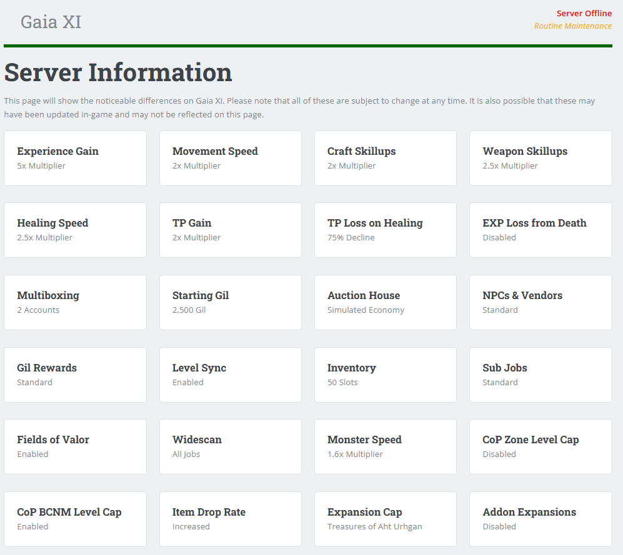Select the Gil Rewards card title
The width and height of the screenshot is (623, 555).
[47, 368]
